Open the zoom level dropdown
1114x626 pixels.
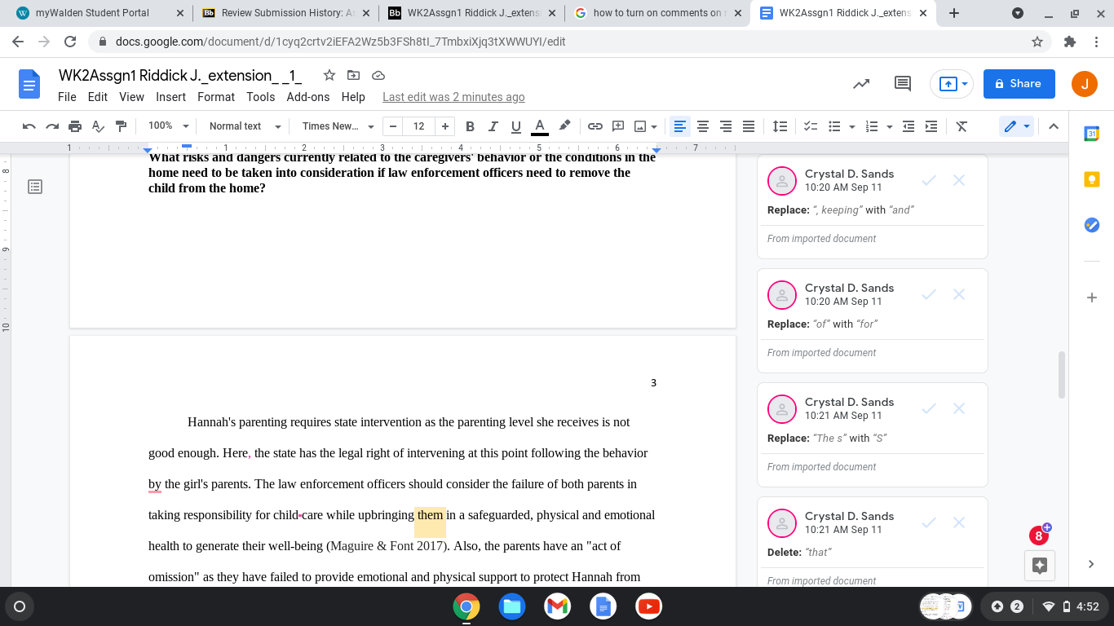click(x=168, y=126)
